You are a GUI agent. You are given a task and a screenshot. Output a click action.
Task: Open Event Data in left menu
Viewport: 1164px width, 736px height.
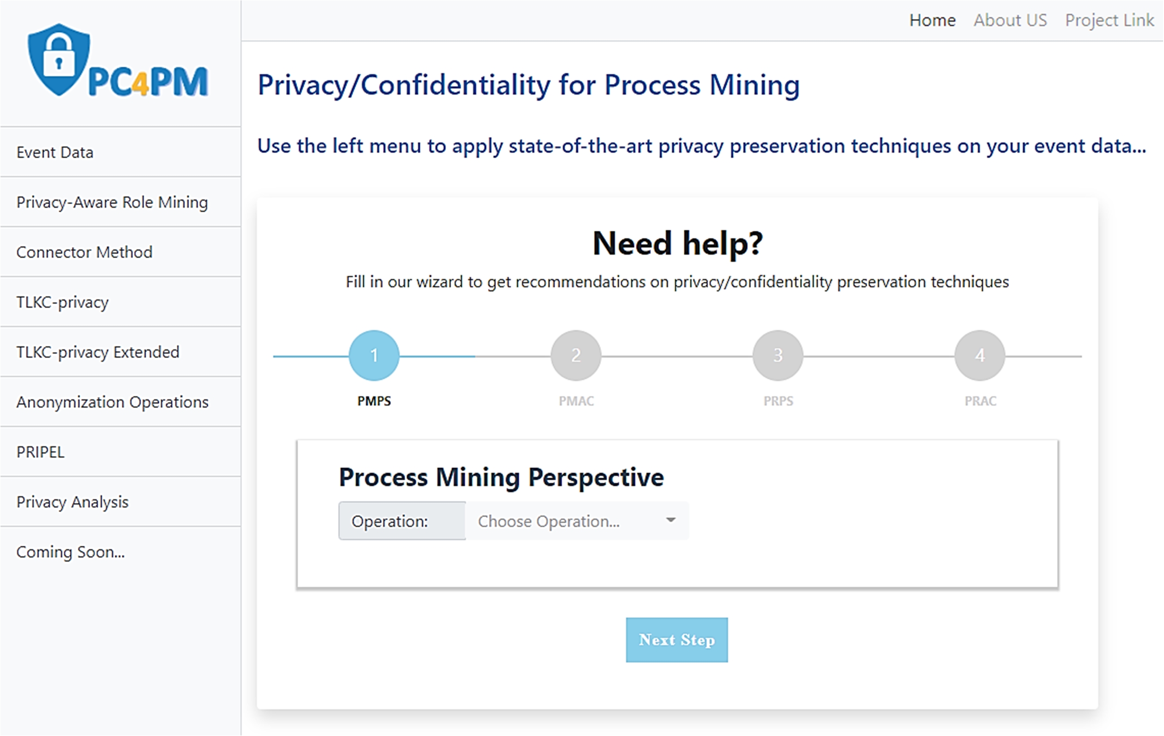click(55, 152)
